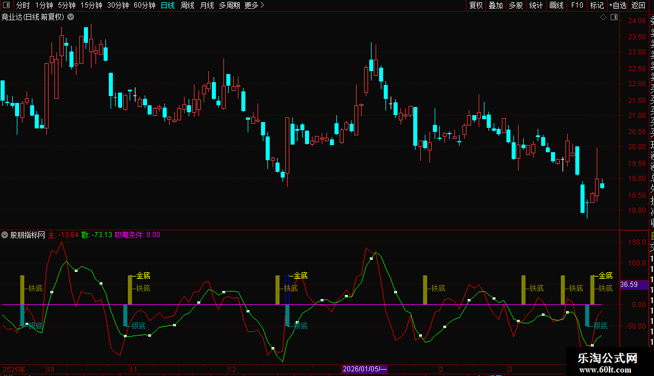654x376 pixels.
Task: Click the 散: -73.13 indicator value
Action: (x=97, y=235)
